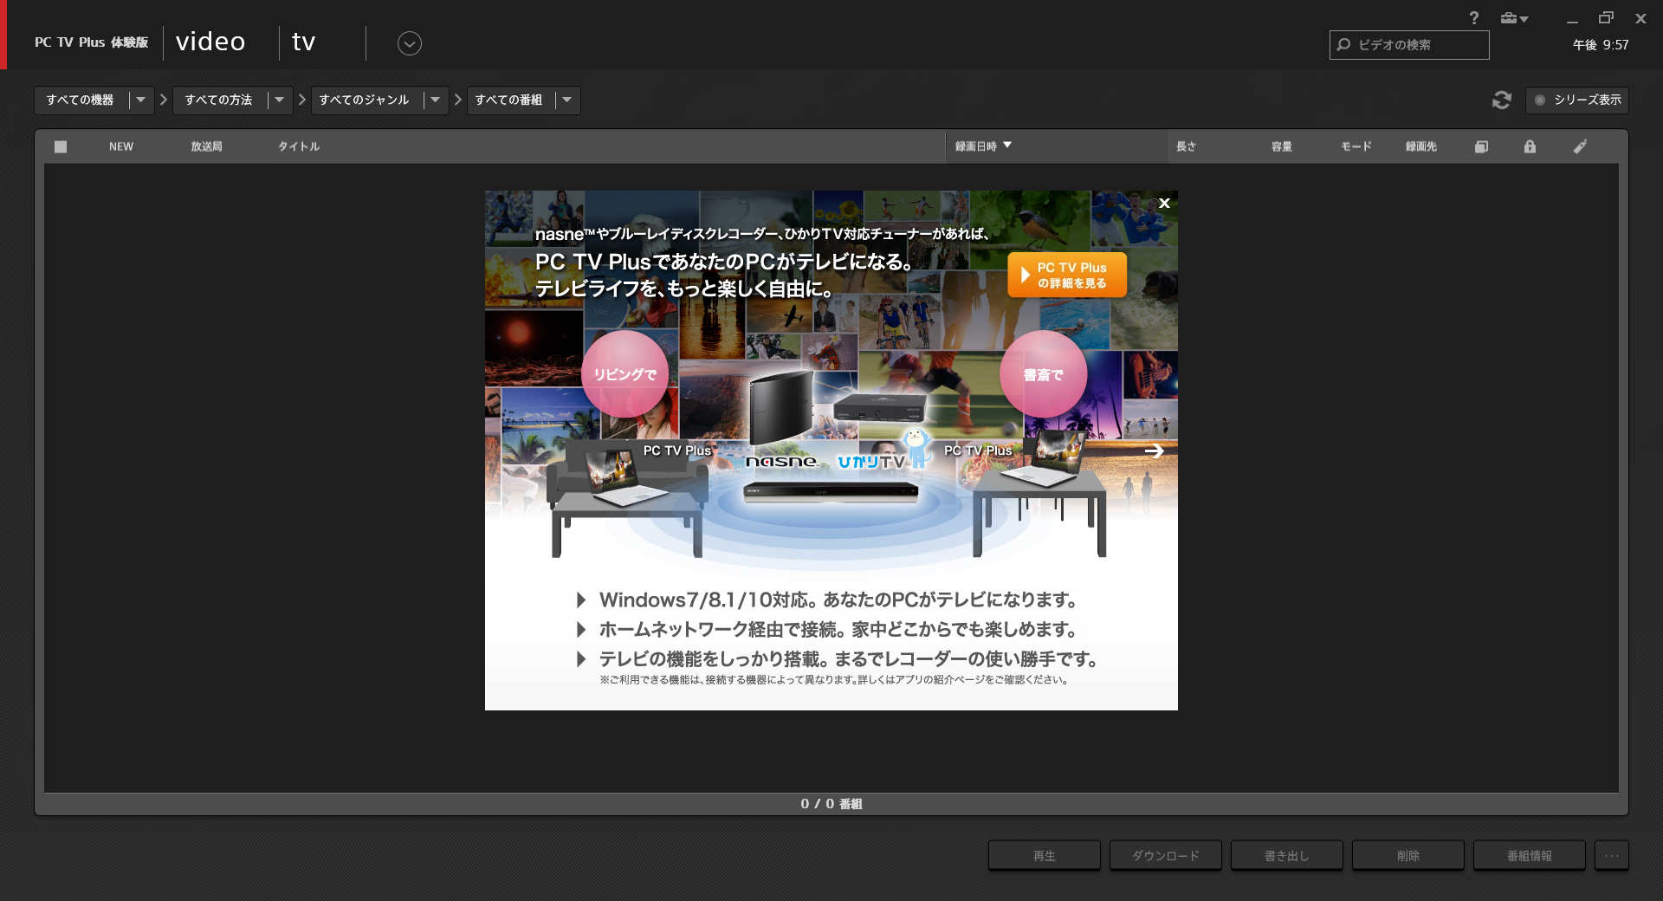Click the ひかりTV logo in promo

point(871,462)
